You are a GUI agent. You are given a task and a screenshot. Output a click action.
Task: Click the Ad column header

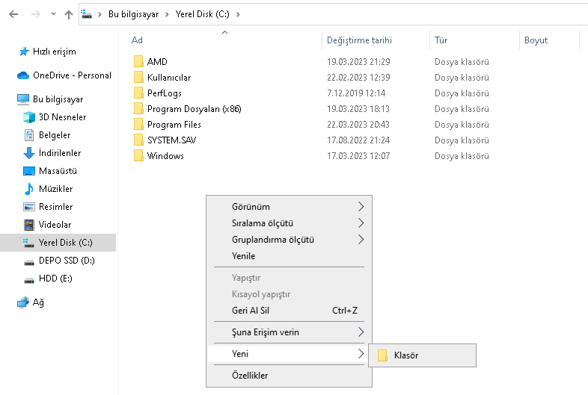pos(138,40)
